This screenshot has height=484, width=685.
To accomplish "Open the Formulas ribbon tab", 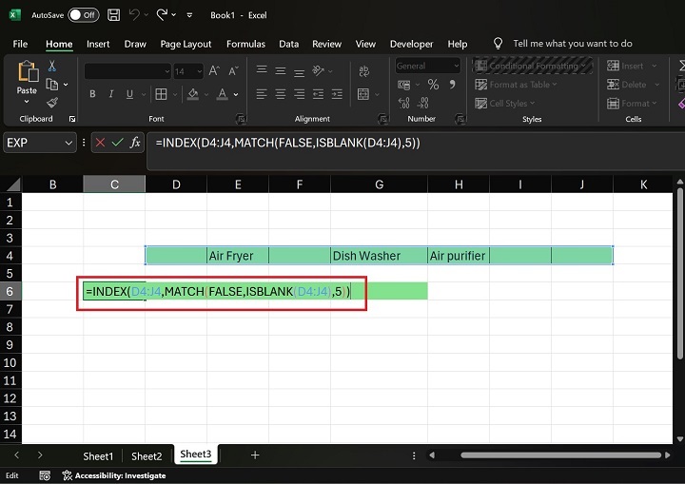I will point(245,44).
